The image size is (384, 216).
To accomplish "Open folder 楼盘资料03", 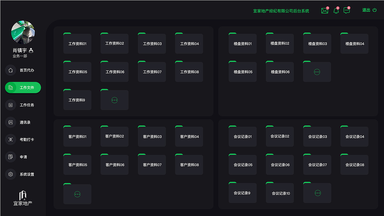I will [317, 43].
